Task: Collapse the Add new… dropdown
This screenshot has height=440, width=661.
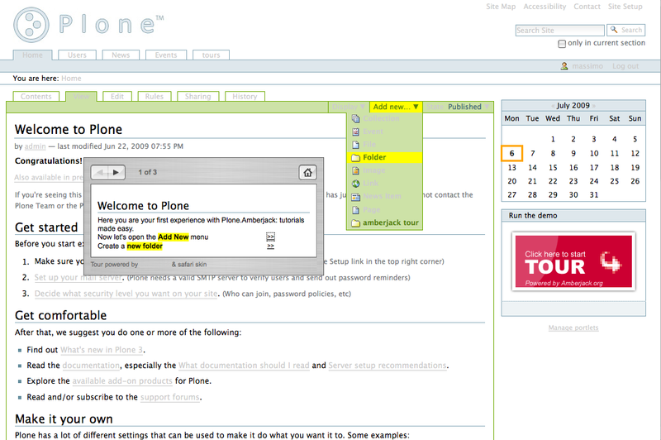Action: point(396,107)
